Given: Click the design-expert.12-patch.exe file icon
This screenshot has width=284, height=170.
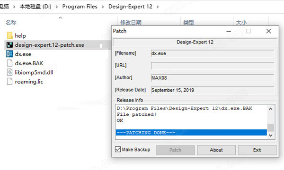Looking at the screenshot, I should 9,45.
